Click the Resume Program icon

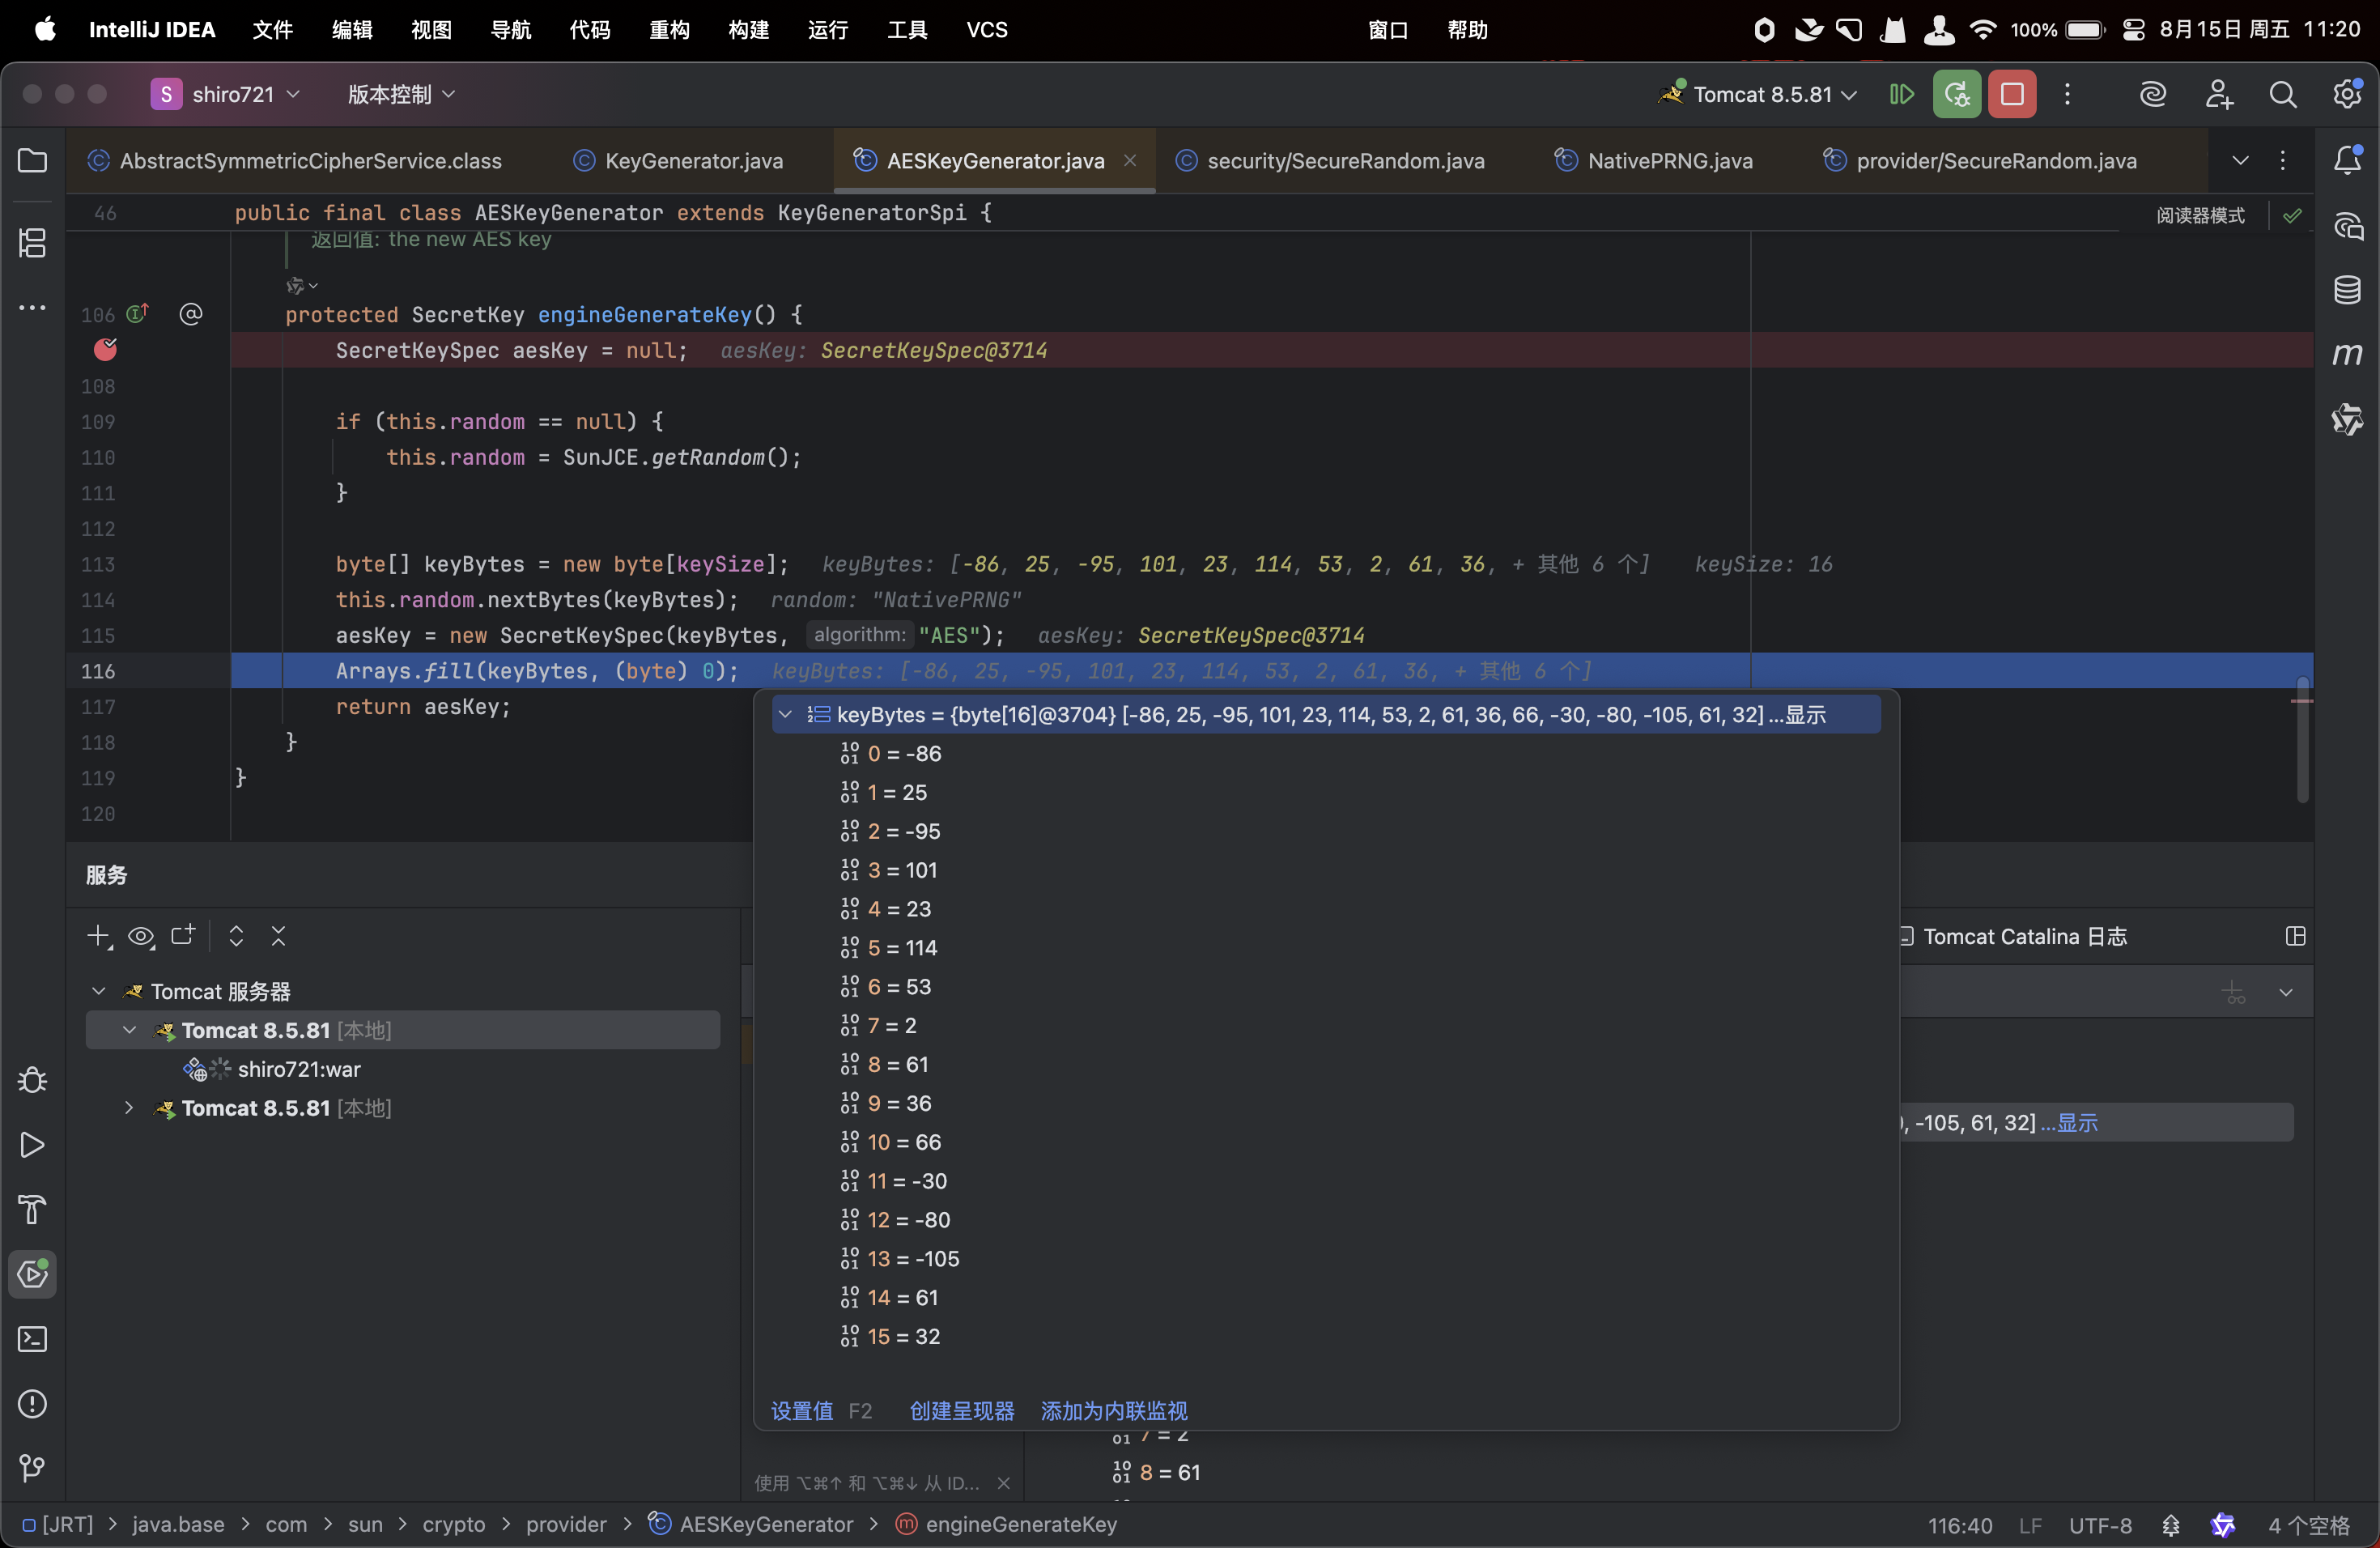point(1901,94)
